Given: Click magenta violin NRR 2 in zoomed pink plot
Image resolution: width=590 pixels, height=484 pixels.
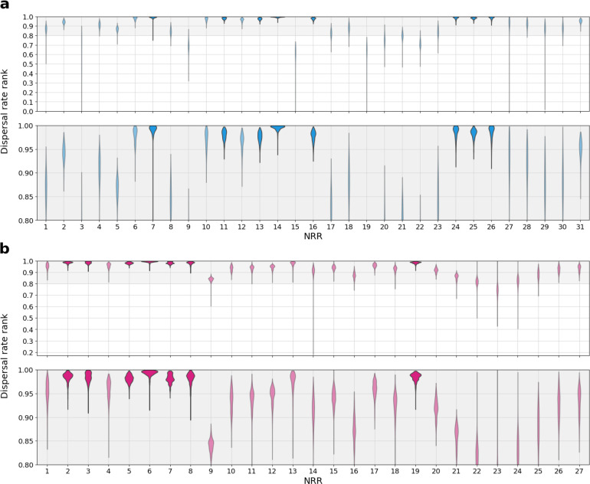Looking at the screenshot, I should 67,376.
